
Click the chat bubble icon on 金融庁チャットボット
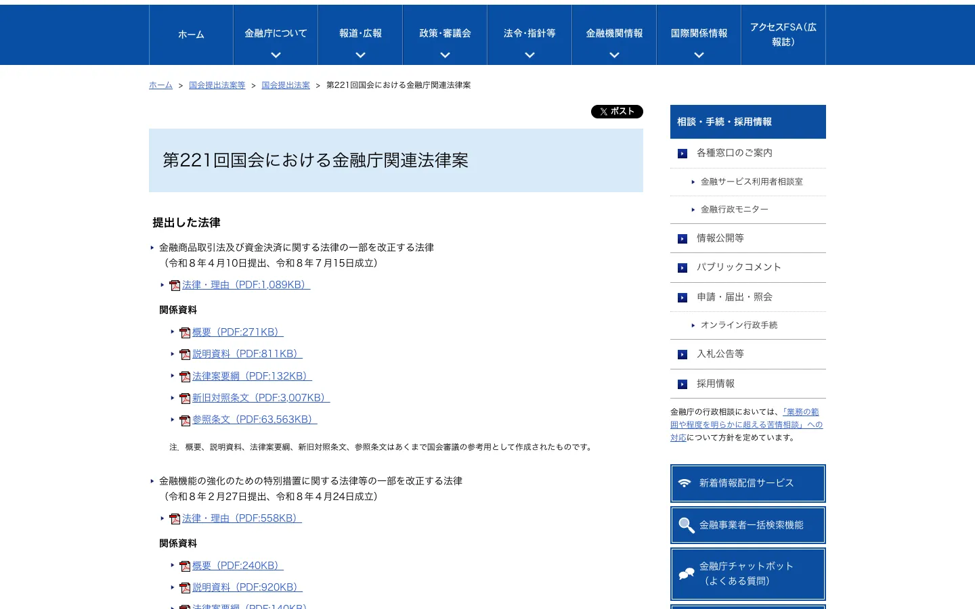pos(687,574)
